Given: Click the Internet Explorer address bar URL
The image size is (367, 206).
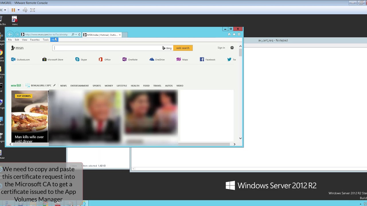Looking at the screenshot, I should coord(46,35).
